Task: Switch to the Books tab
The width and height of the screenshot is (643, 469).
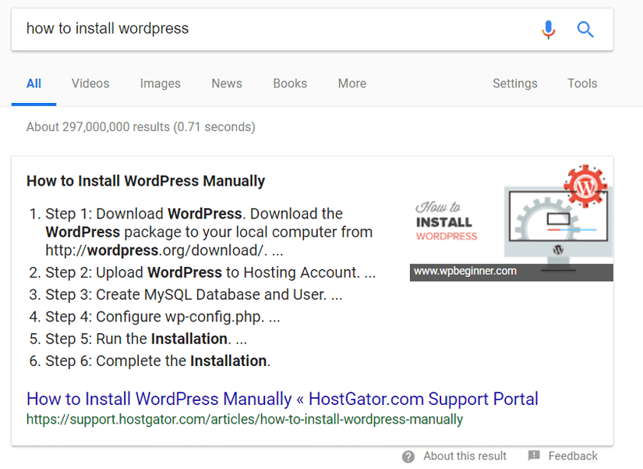Action: pyautogui.click(x=290, y=83)
